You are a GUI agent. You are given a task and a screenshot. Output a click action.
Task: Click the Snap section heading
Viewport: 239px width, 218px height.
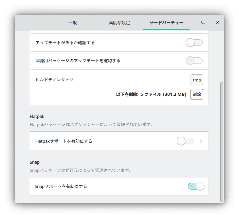(x=35, y=162)
